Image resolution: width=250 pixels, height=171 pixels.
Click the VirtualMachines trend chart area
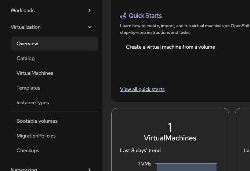tap(186, 167)
